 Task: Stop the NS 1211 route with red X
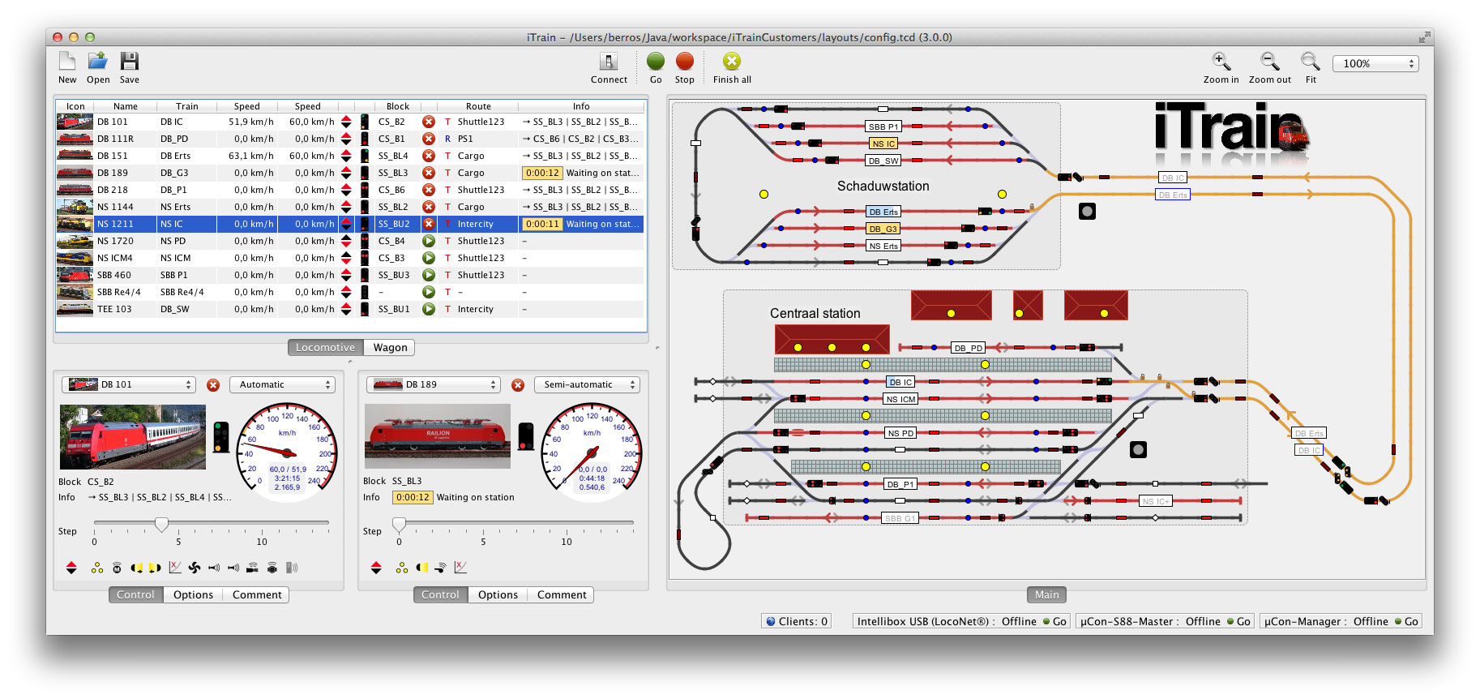click(x=429, y=224)
